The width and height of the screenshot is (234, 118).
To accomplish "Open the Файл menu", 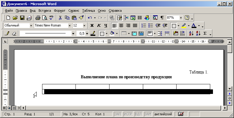I will [9, 11].
